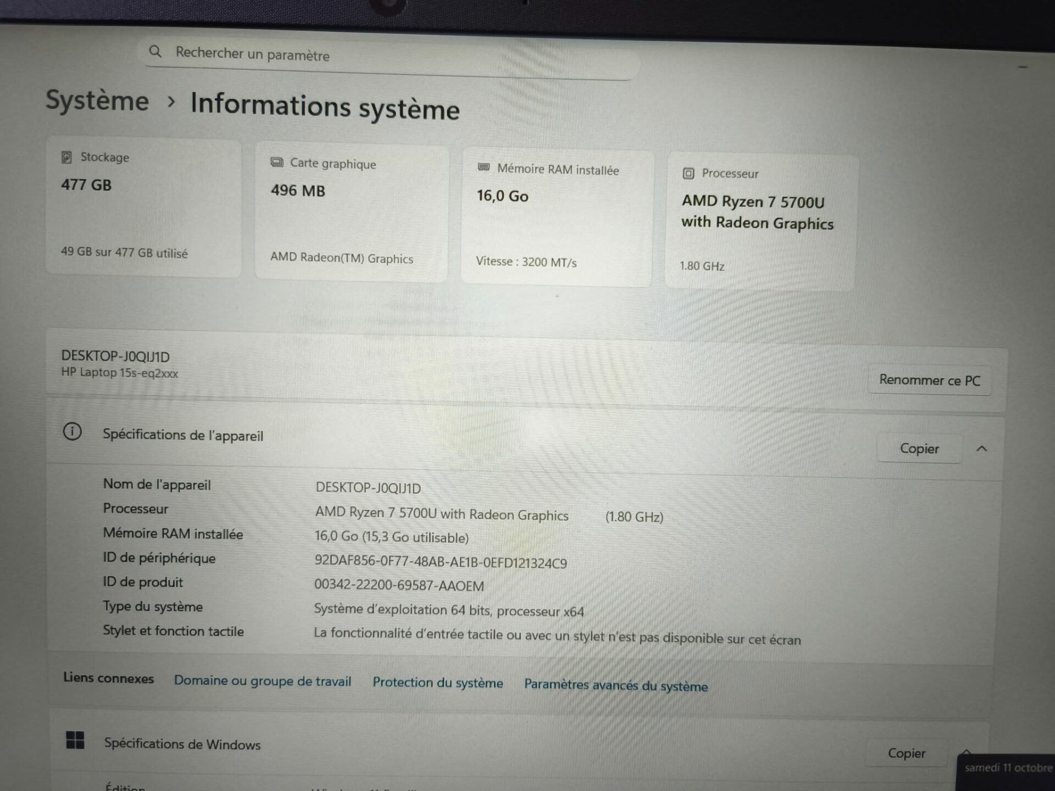Open Paramètres avancés du système link
The height and width of the screenshot is (791, 1055).
pyautogui.click(x=615, y=686)
